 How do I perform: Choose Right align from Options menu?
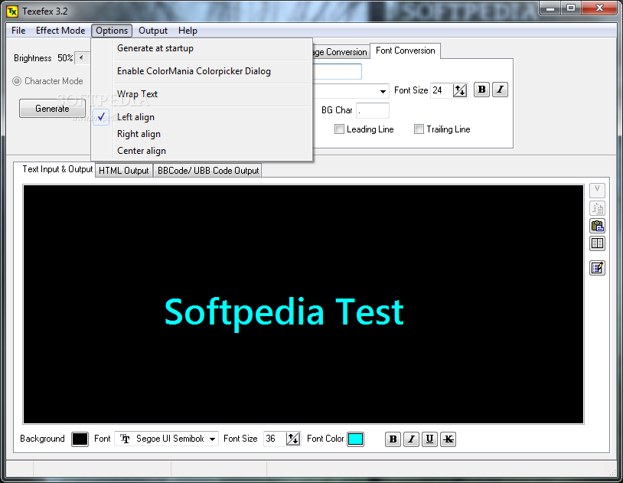pos(202,134)
